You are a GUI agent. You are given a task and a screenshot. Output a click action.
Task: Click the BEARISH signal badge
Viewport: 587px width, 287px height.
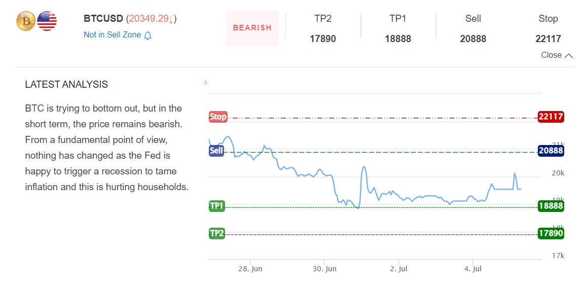pos(252,28)
